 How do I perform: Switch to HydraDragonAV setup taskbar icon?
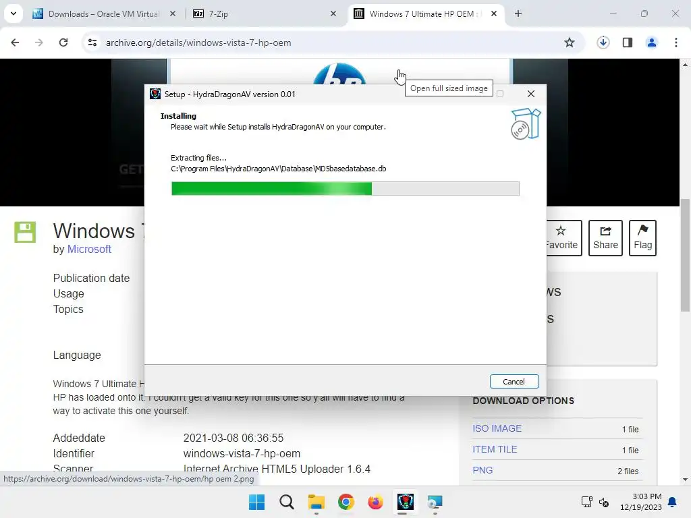405,502
